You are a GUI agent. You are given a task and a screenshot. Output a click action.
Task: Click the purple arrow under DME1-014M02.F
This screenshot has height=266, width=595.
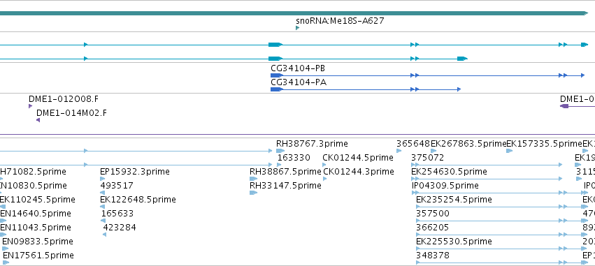[x=38, y=120]
